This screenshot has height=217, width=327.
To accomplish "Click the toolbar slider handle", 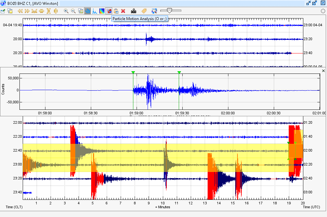I will [170, 11].
